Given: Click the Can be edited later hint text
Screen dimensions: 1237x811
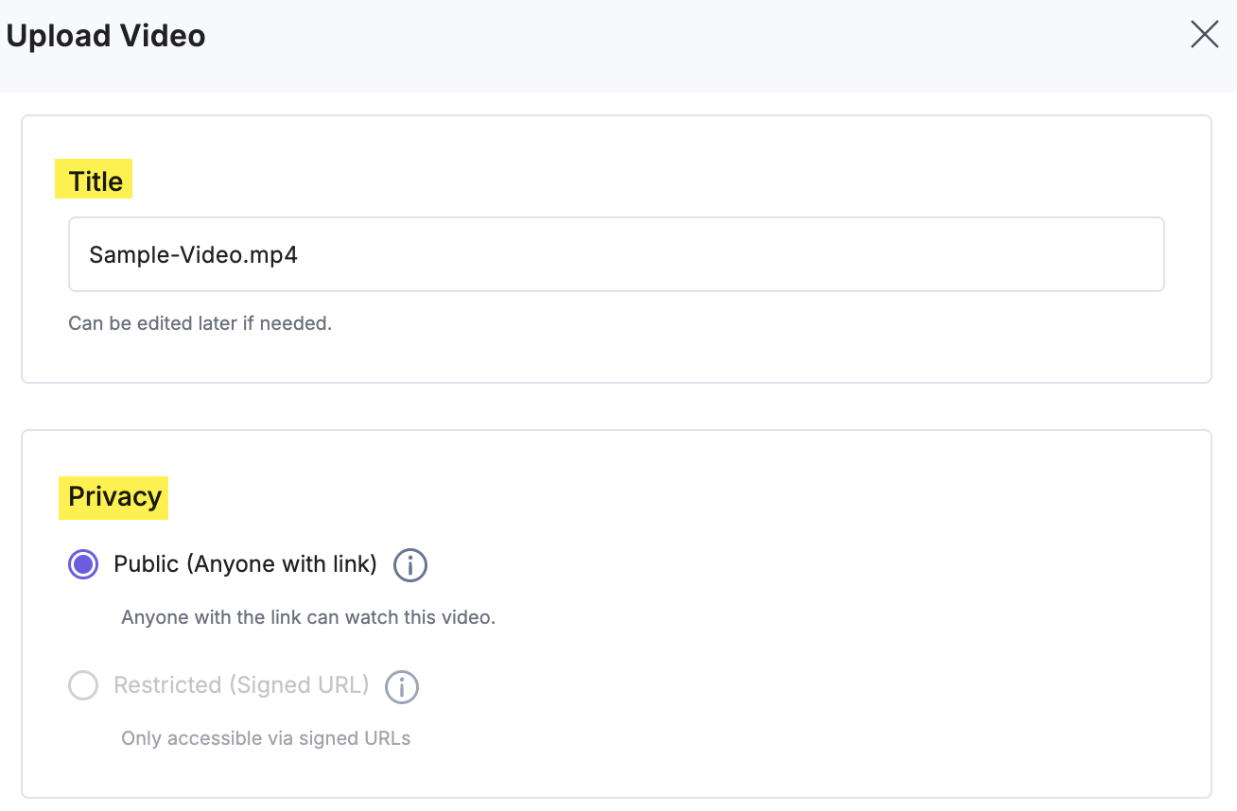Looking at the screenshot, I should point(200,322).
